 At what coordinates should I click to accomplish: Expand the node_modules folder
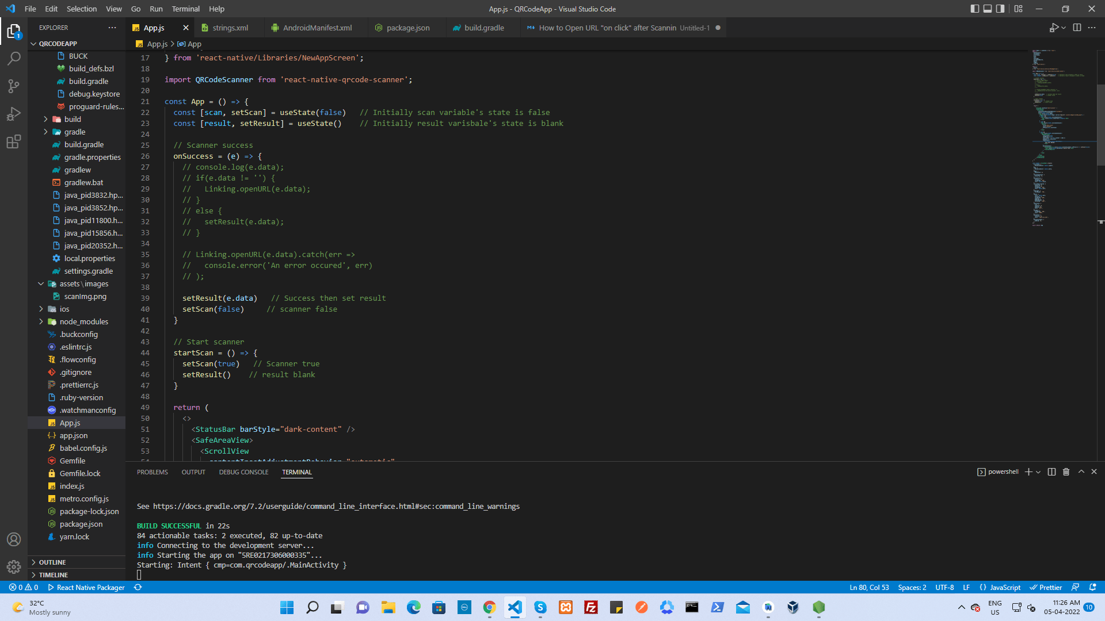point(83,321)
